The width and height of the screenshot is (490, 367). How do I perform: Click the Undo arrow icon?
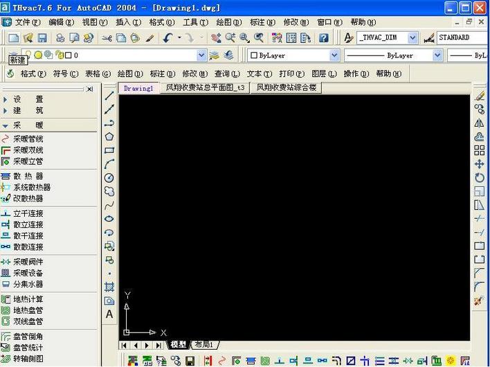coord(168,38)
